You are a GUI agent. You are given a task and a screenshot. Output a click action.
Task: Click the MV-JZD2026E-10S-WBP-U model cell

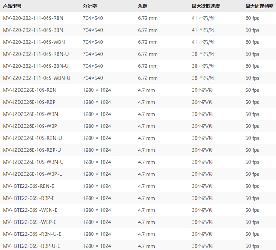(x=33, y=174)
